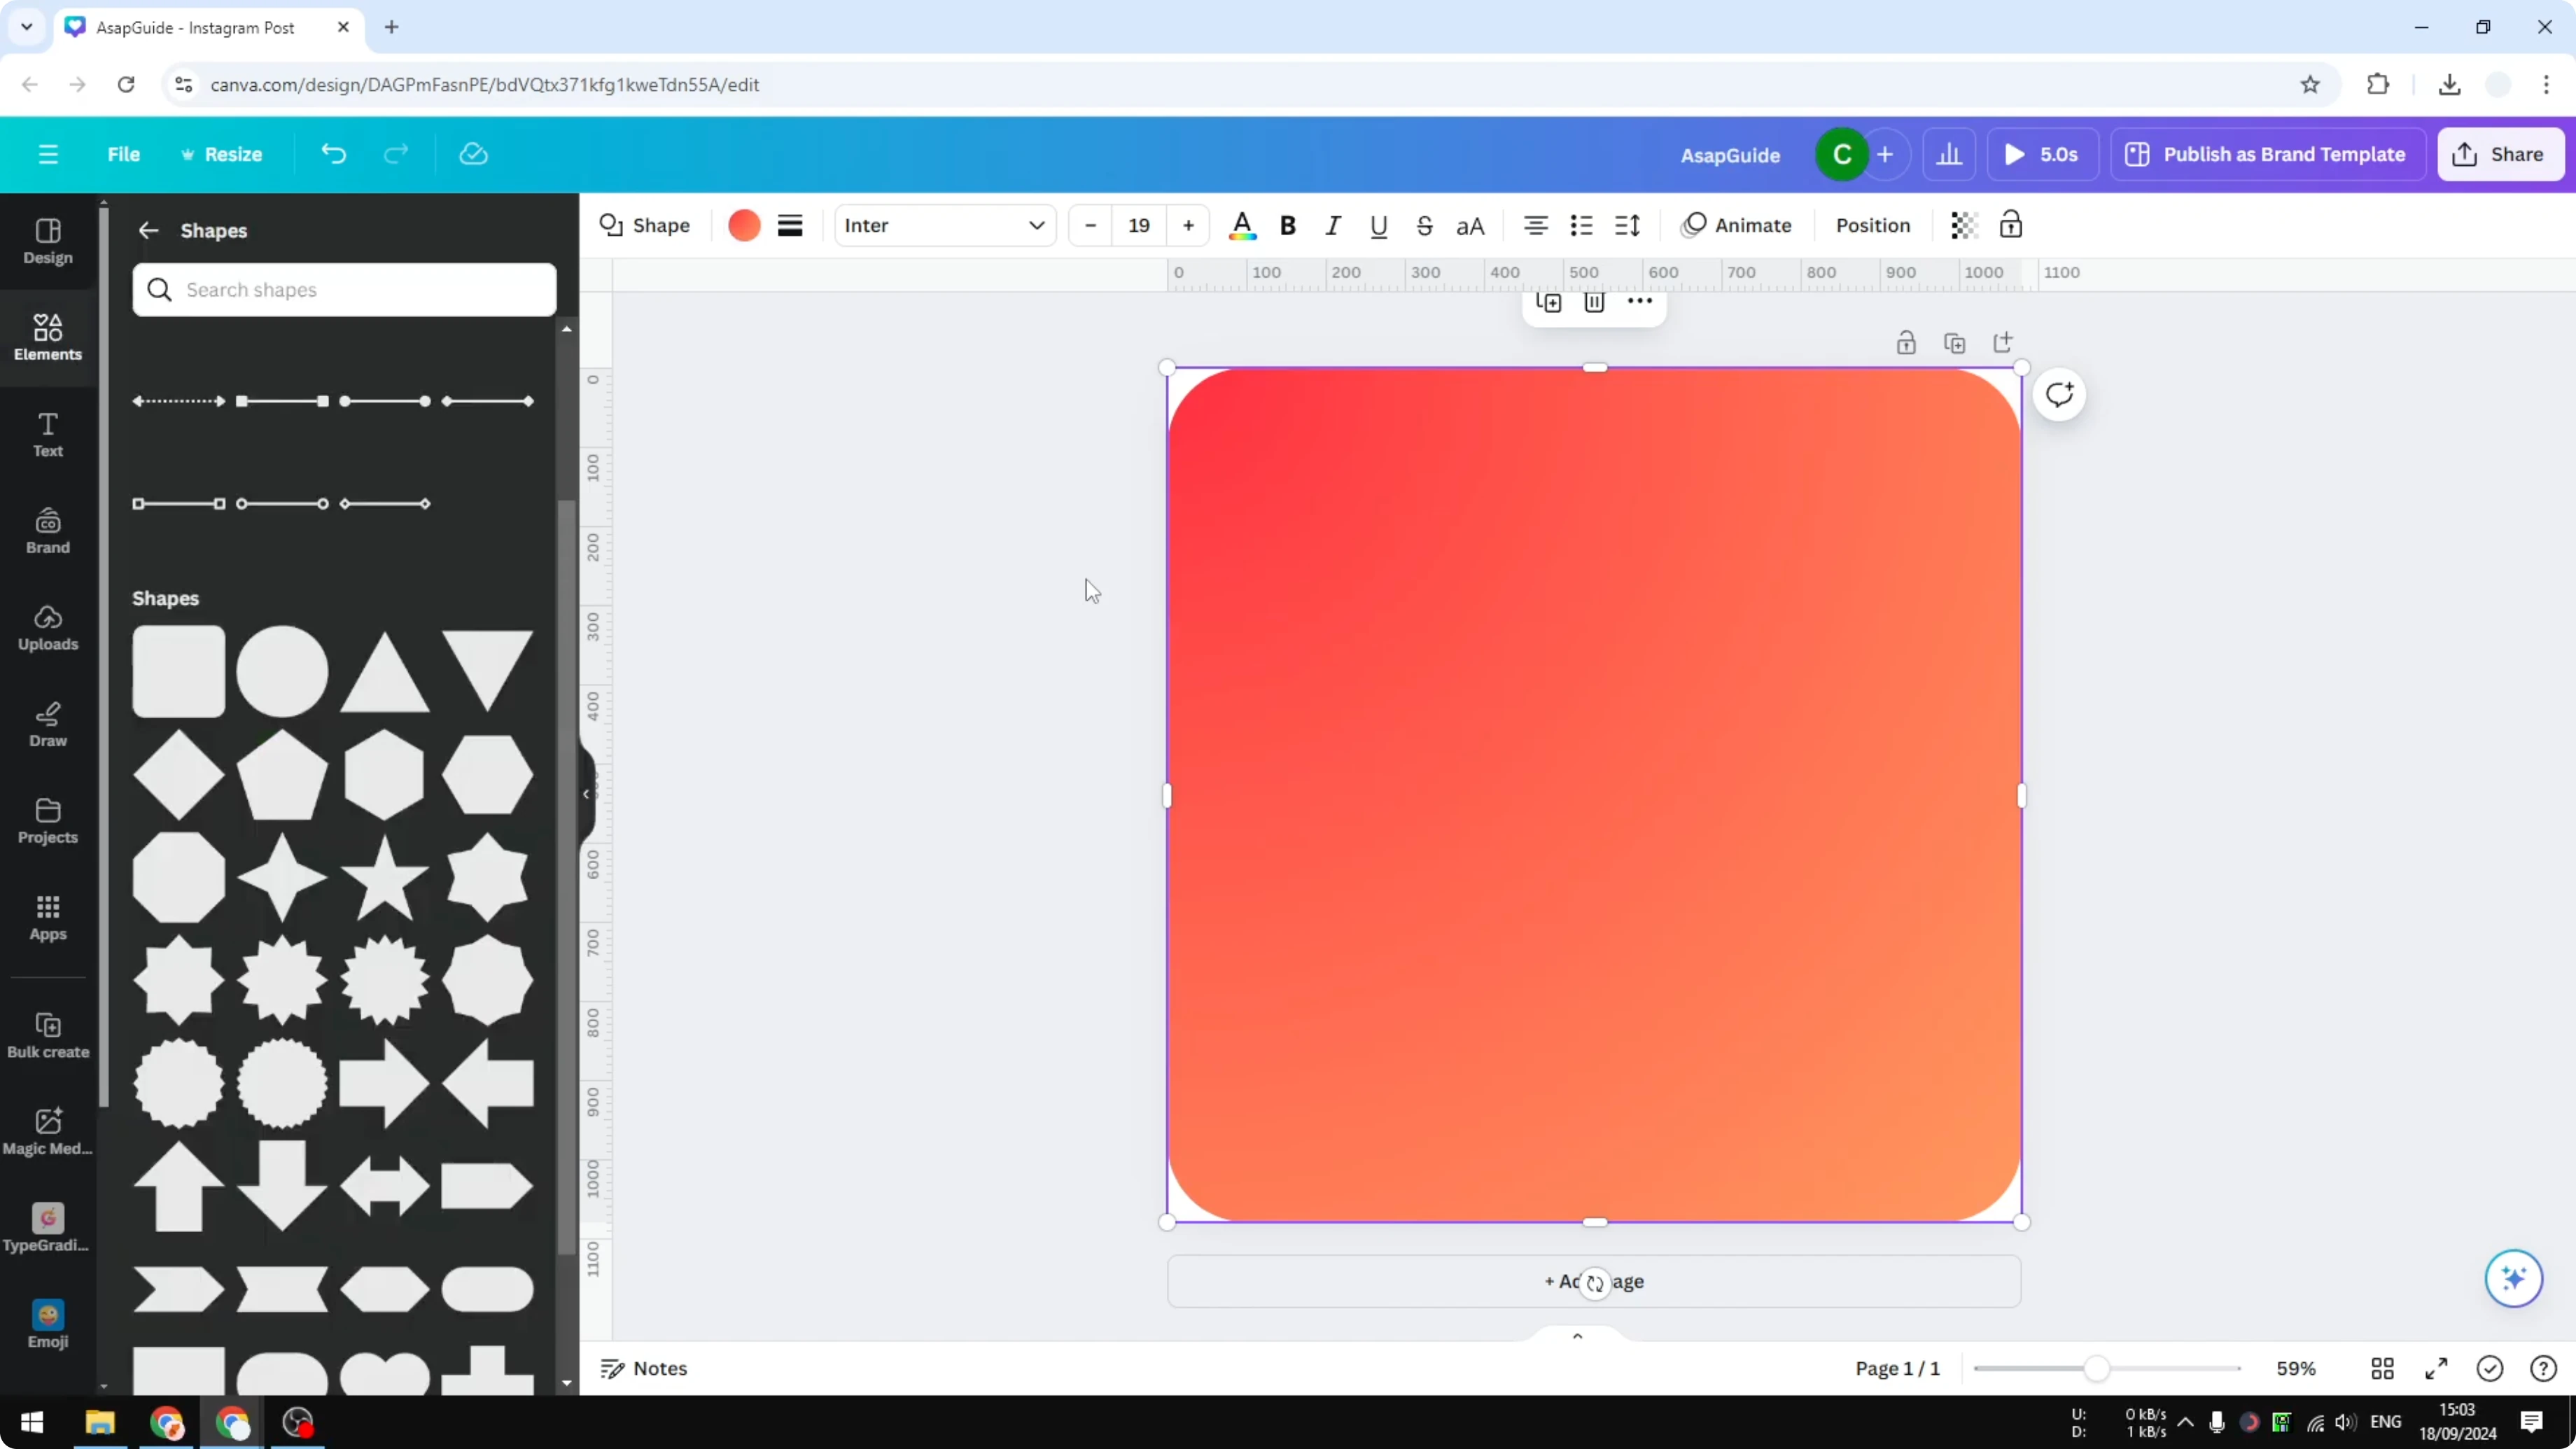2576x1449 pixels.
Task: Insert the circle shape
Action: coord(282,671)
